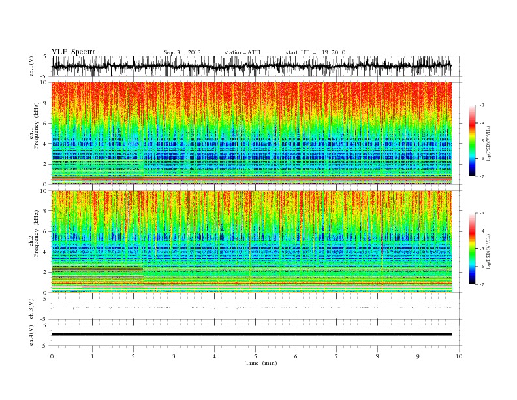The width and height of the screenshot is (517, 400).
Task: Click the ch.1 spectrogram color bar
Action: point(472,141)
